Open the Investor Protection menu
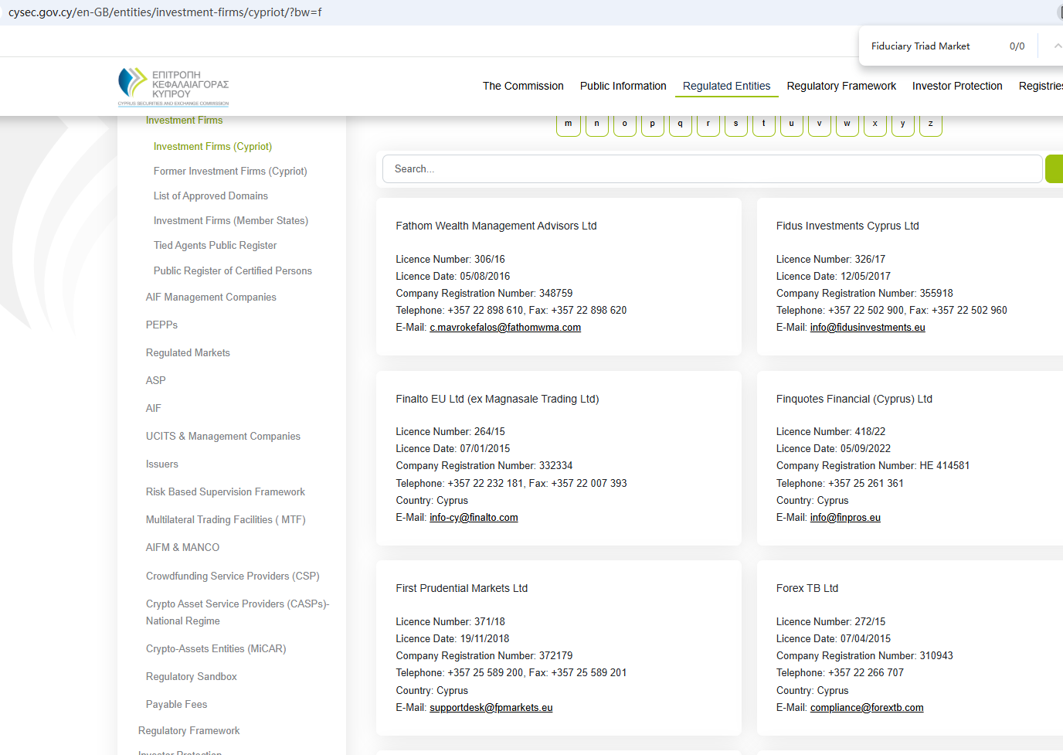 (957, 86)
